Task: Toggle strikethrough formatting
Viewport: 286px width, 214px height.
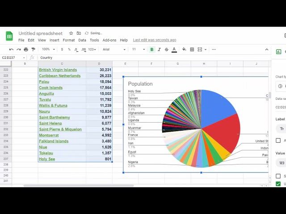Action: [167, 49]
